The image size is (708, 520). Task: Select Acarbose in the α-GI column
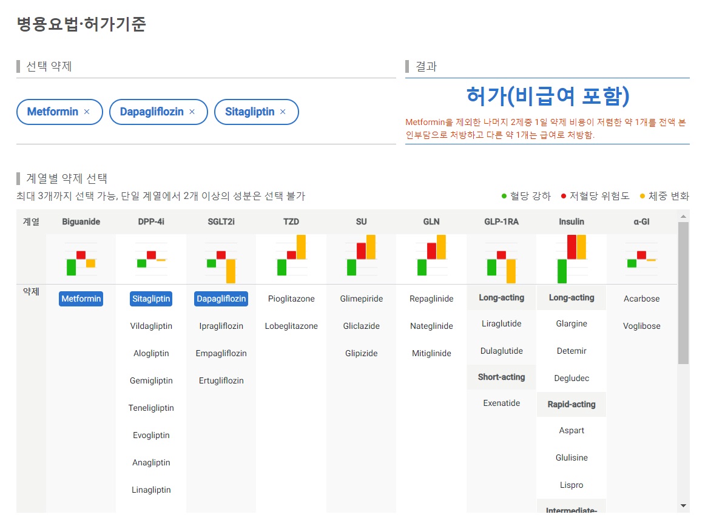(x=641, y=298)
